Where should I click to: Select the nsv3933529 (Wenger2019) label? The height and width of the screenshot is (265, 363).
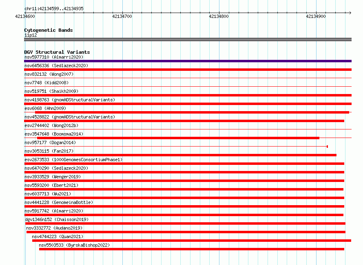[x=53, y=177]
